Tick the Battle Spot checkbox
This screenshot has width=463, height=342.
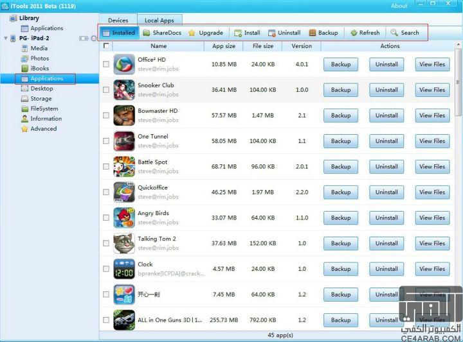(x=106, y=167)
